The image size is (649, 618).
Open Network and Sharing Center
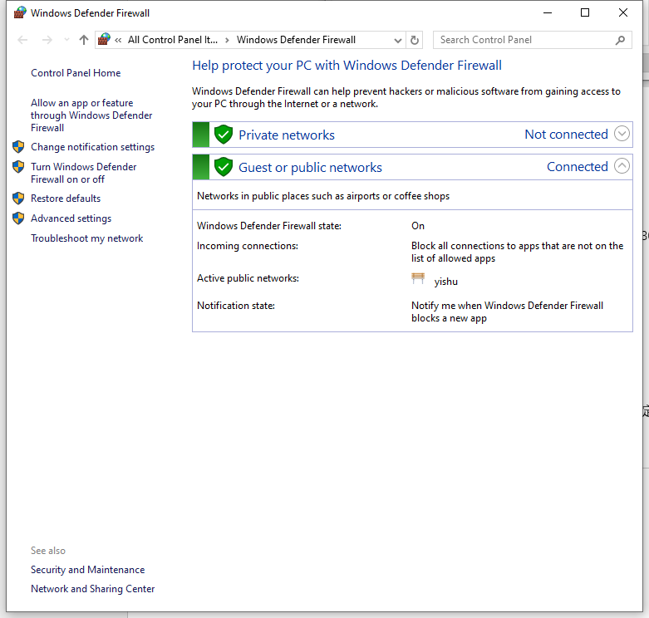tap(93, 589)
